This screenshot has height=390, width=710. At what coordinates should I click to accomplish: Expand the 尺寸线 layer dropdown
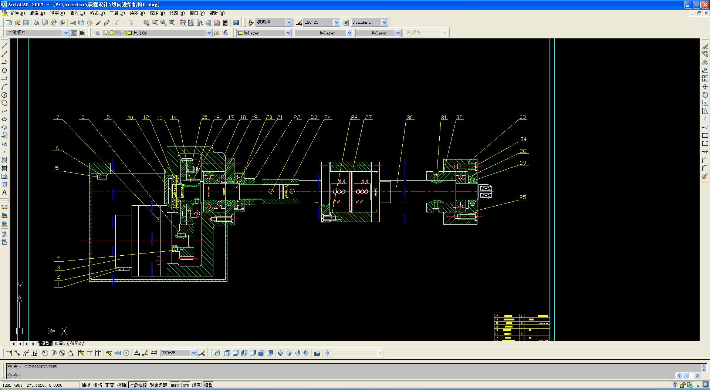pyautogui.click(x=209, y=33)
